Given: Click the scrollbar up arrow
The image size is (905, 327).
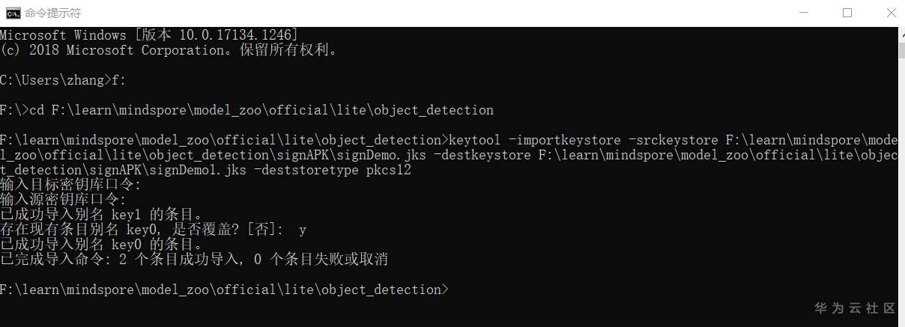Looking at the screenshot, I should pos(901,34).
